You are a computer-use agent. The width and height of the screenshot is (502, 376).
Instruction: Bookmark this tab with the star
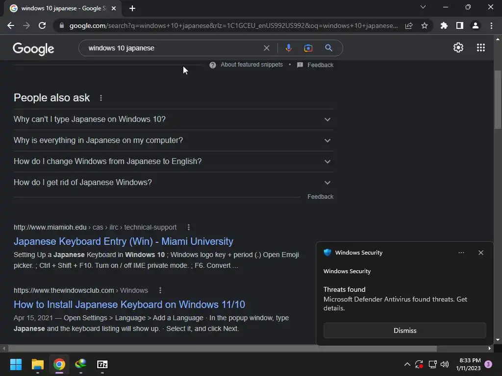425,25
